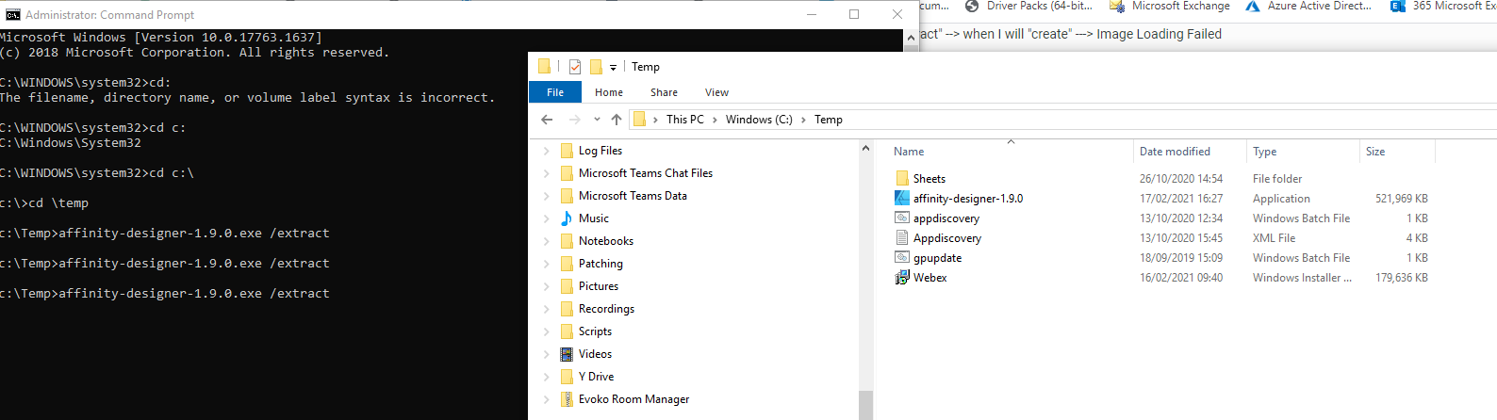Expand chevron after This PC in breadcrumb
This screenshot has width=1497, height=420.
tap(715, 120)
